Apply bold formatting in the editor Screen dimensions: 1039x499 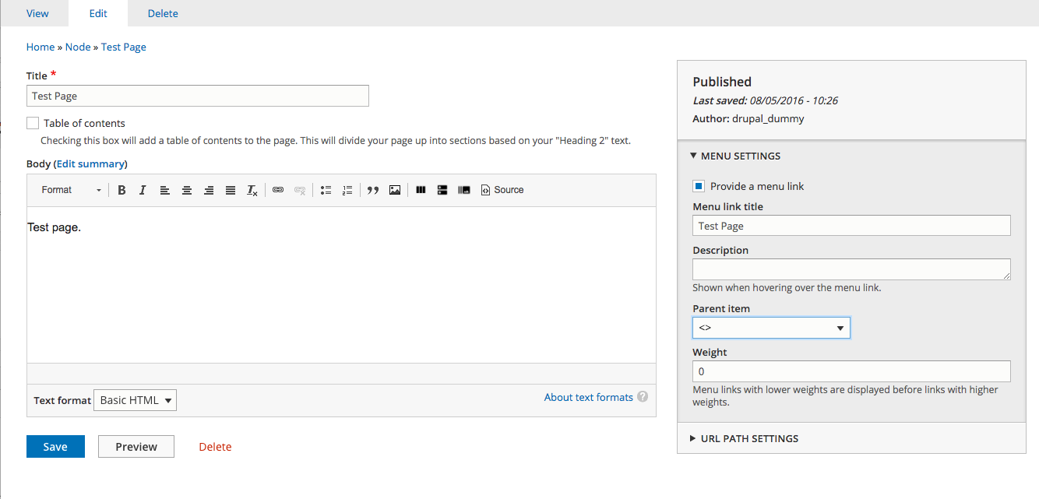pos(122,189)
